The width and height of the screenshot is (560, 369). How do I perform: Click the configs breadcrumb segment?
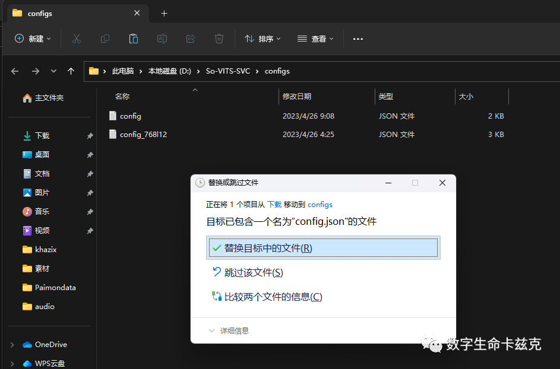click(x=277, y=71)
